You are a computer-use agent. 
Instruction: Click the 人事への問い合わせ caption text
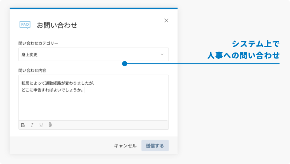coord(243,56)
